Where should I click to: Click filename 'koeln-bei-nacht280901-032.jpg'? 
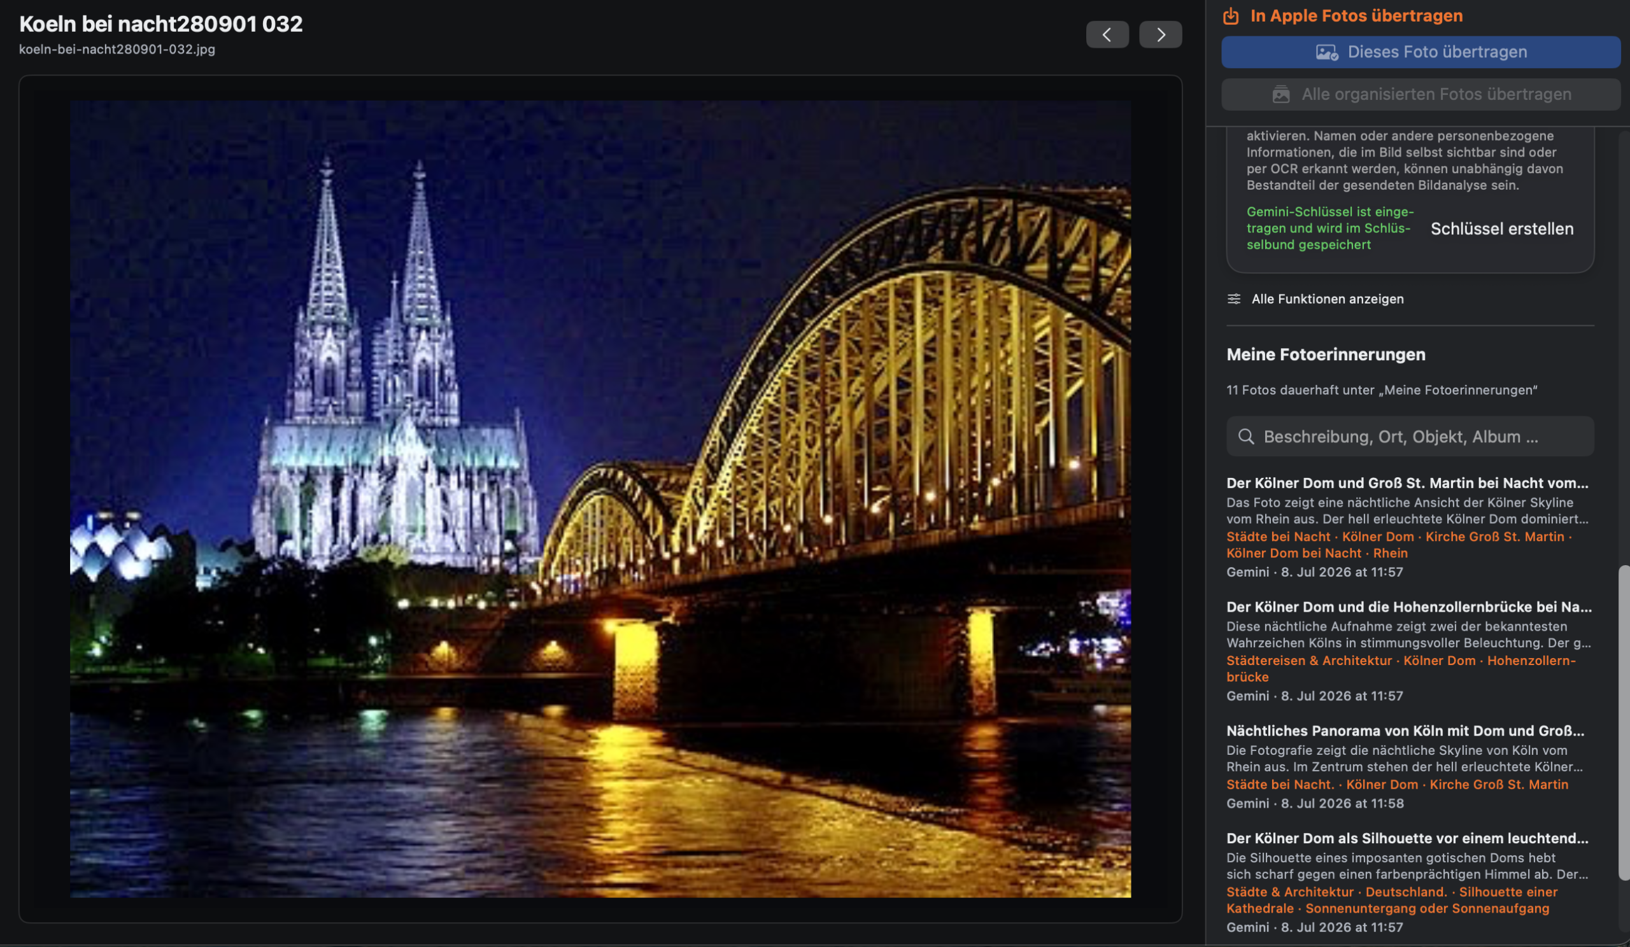click(117, 49)
